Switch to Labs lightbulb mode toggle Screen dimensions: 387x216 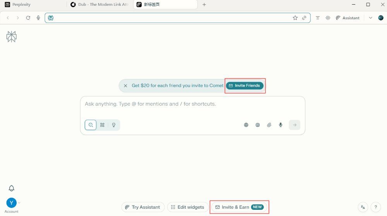coord(114,125)
